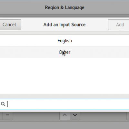Click the minus remove input source button
The height and width of the screenshot is (129, 129).
click(8, 116)
